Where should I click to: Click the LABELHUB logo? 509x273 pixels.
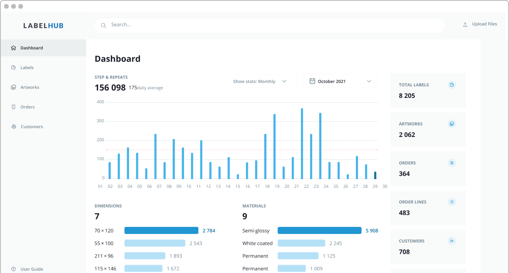click(x=43, y=25)
